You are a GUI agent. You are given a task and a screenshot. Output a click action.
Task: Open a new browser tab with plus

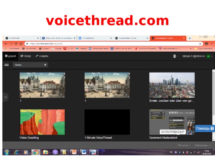pos(190,38)
